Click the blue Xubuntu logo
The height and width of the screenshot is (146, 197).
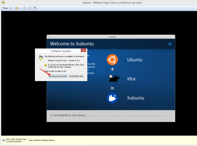tap(112, 98)
